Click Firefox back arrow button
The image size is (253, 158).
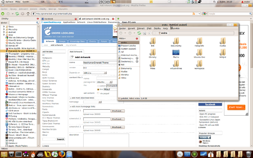(x=3, y=14)
